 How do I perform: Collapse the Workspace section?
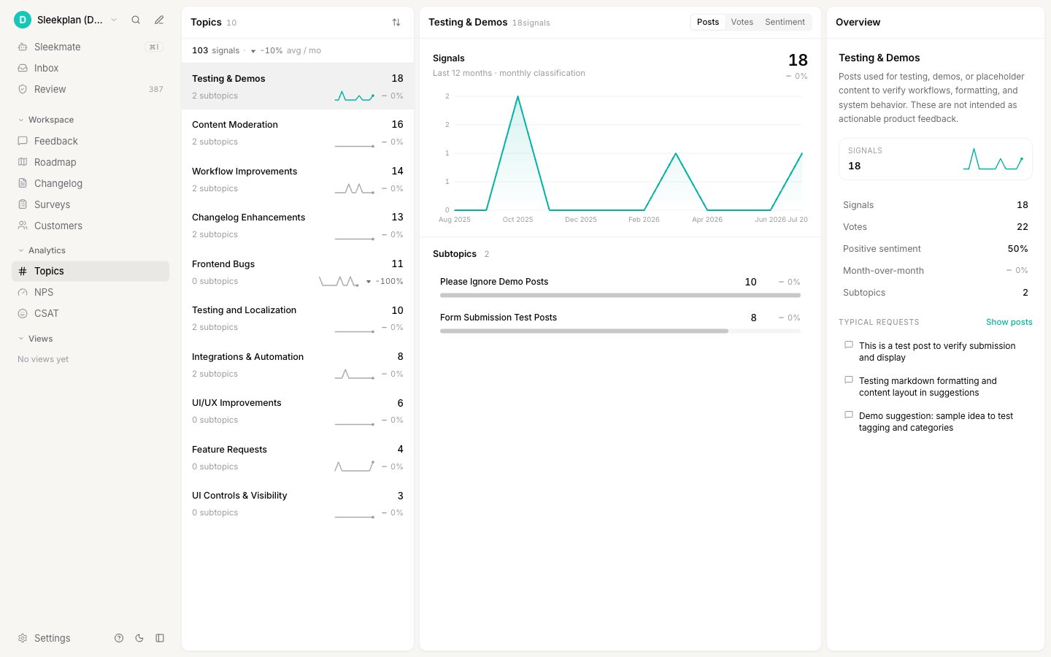coord(45,120)
